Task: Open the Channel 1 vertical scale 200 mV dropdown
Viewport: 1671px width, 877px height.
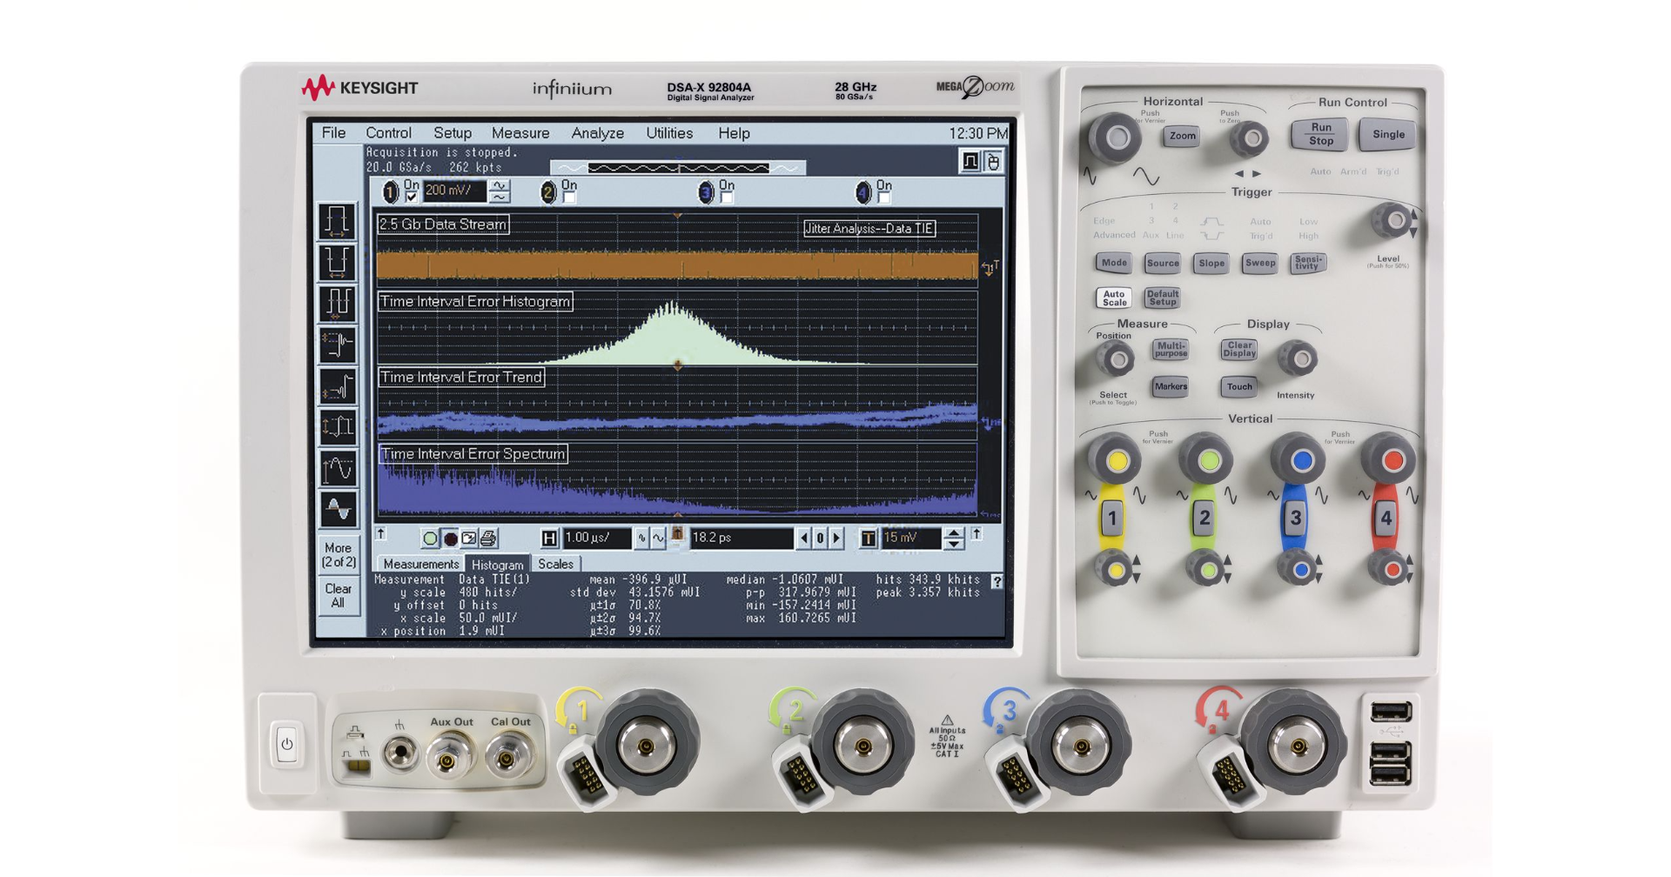Action: click(x=455, y=190)
